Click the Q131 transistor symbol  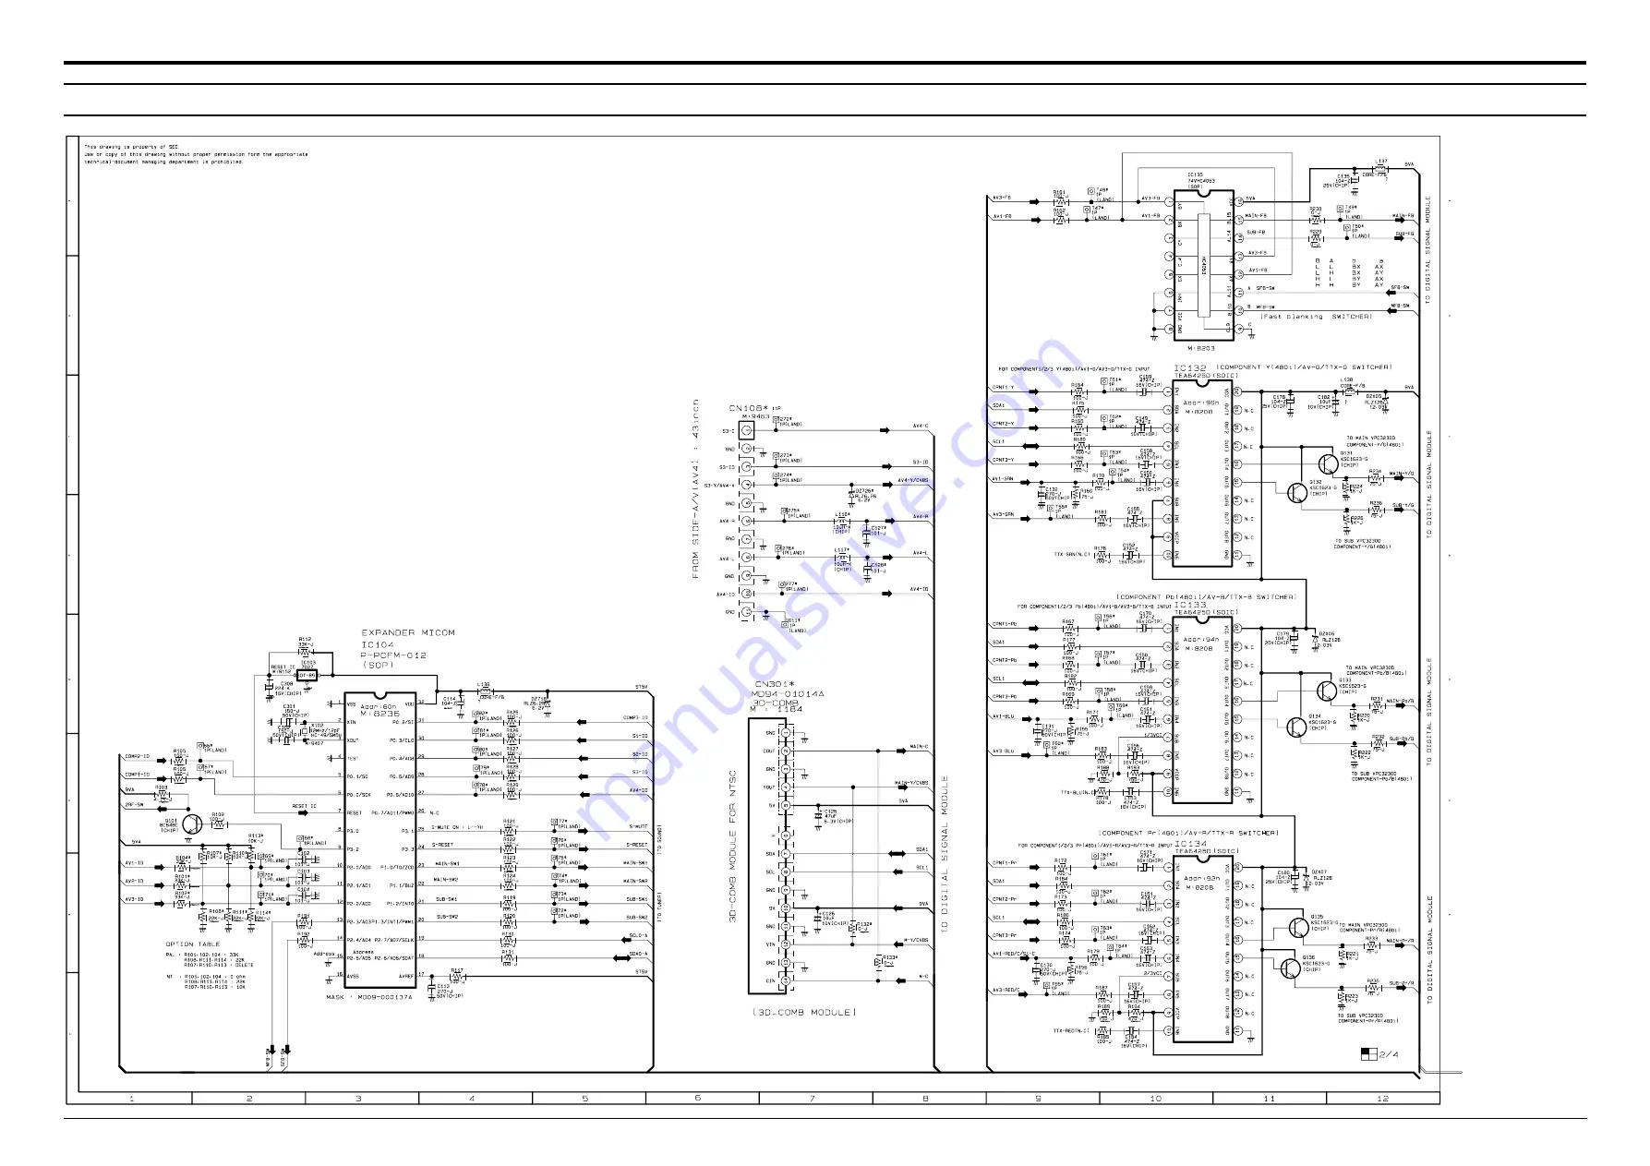pyautogui.click(x=1329, y=463)
